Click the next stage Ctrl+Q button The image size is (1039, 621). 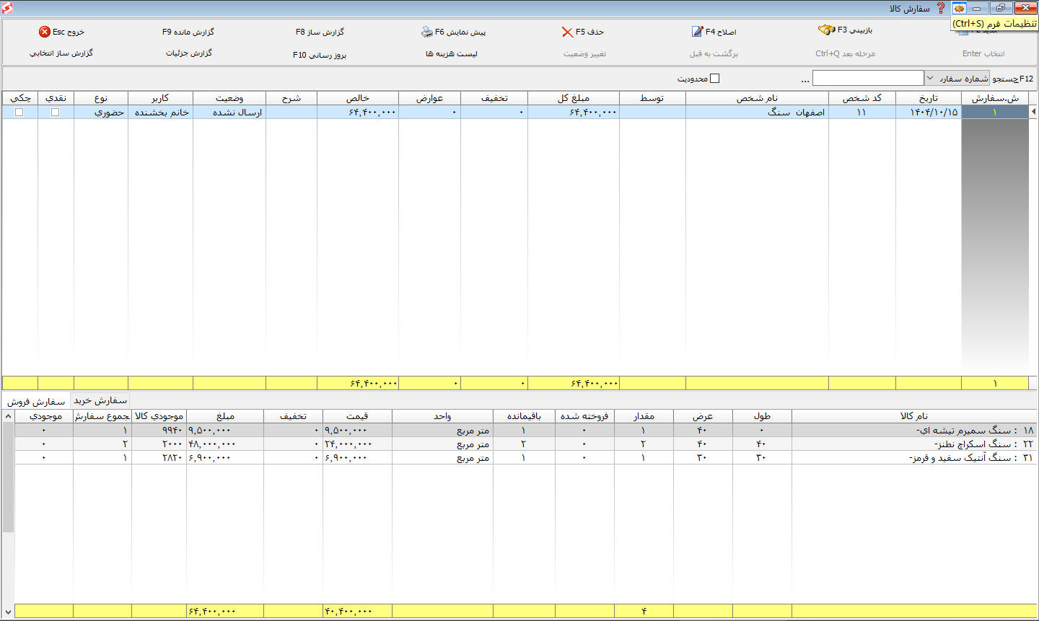click(x=845, y=53)
